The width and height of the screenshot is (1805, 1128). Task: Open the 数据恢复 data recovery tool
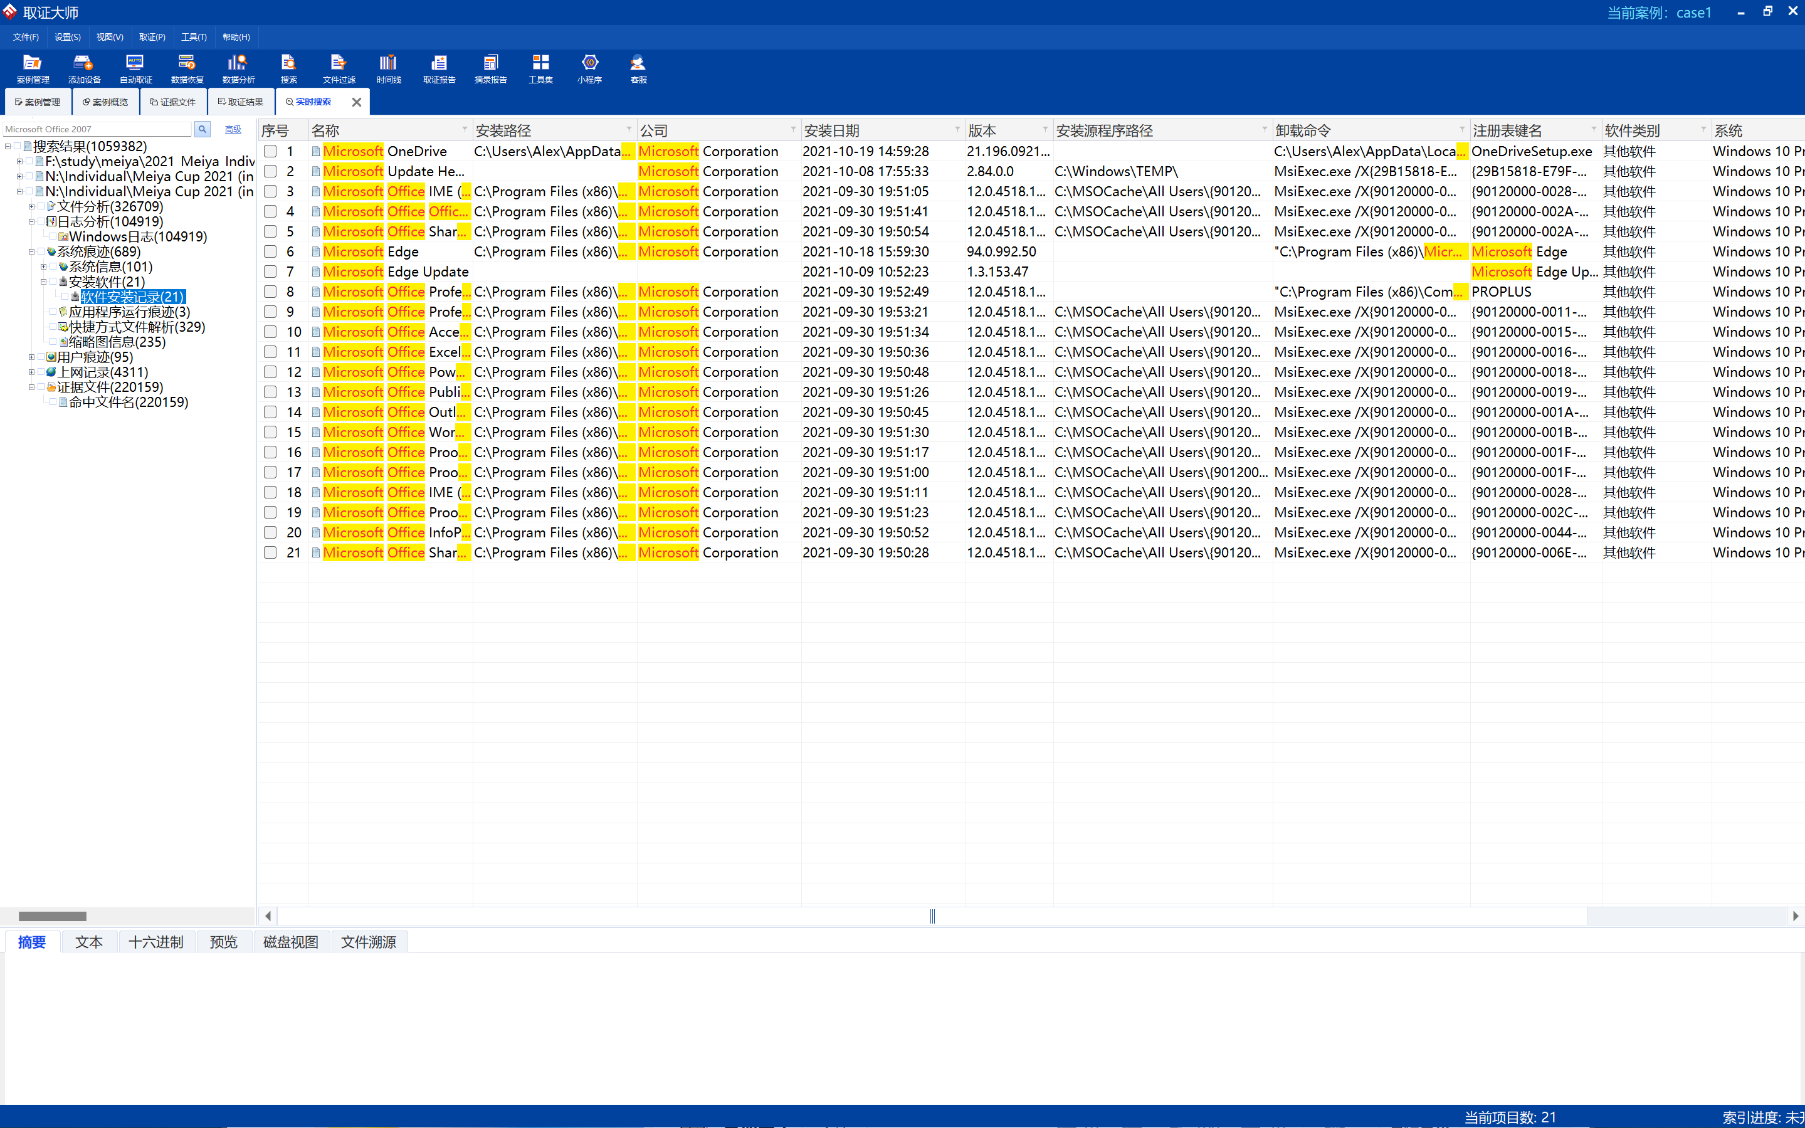[186, 68]
